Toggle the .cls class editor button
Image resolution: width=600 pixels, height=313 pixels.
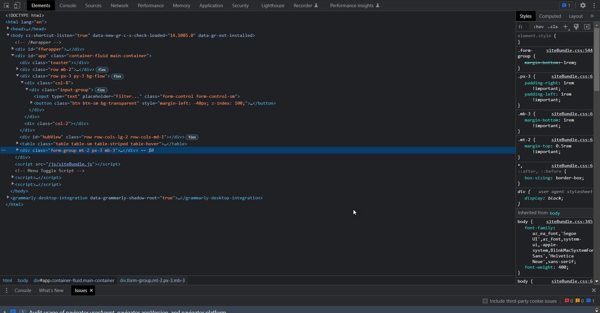click(552, 26)
